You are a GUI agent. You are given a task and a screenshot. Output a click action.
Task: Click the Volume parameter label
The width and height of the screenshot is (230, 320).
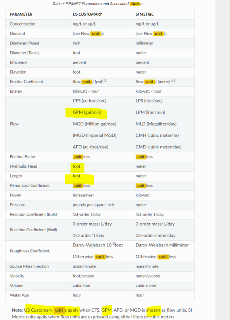point(16,286)
